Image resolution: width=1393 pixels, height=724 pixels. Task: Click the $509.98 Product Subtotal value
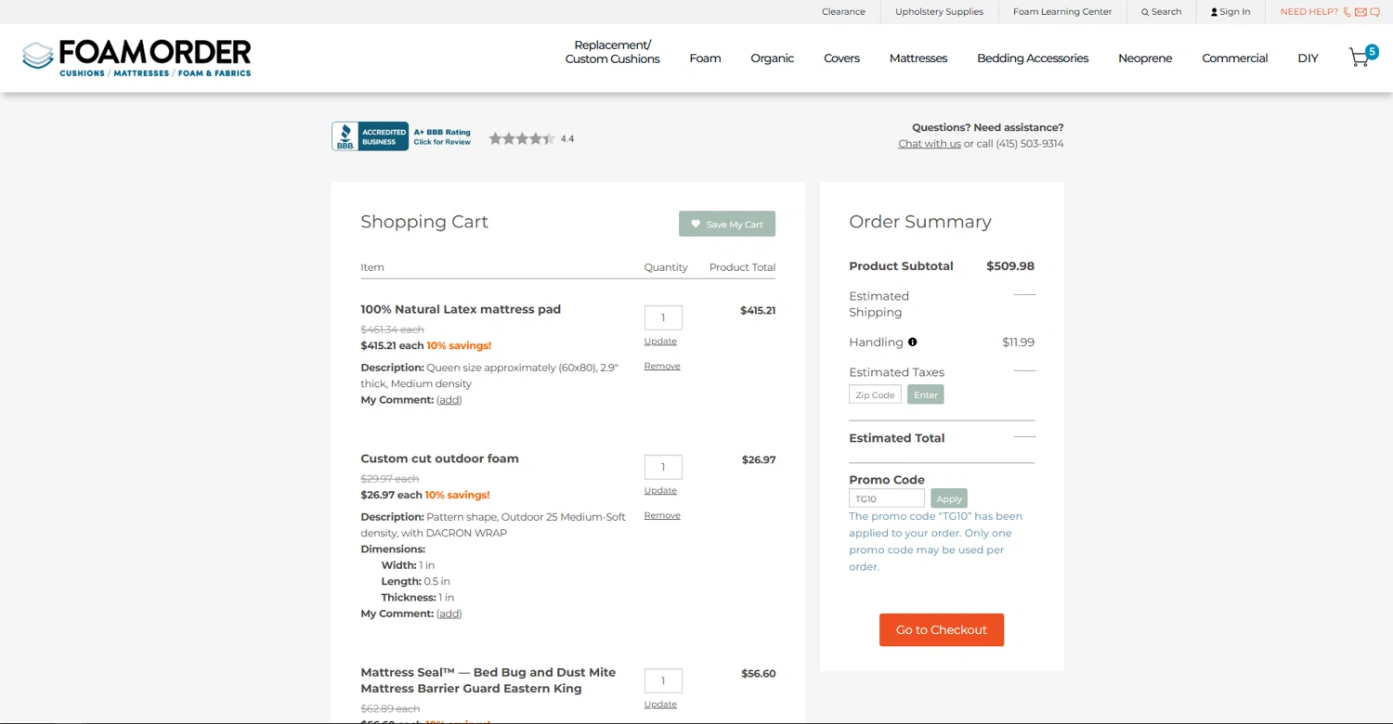click(x=1010, y=265)
